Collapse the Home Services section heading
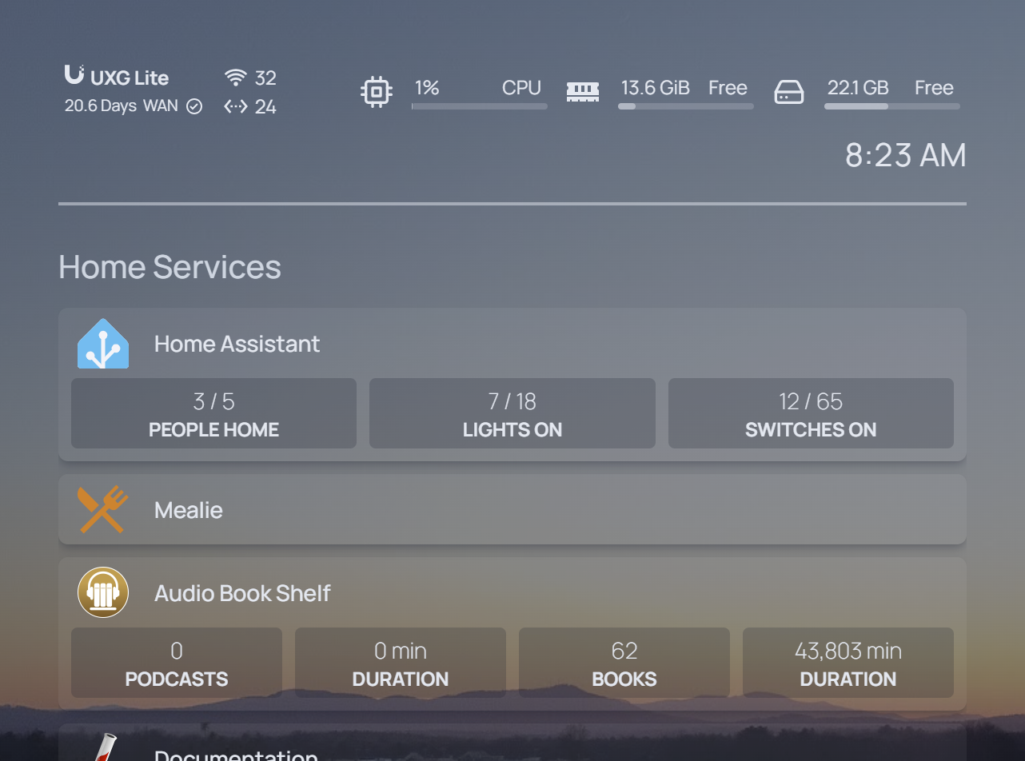 tap(170, 266)
